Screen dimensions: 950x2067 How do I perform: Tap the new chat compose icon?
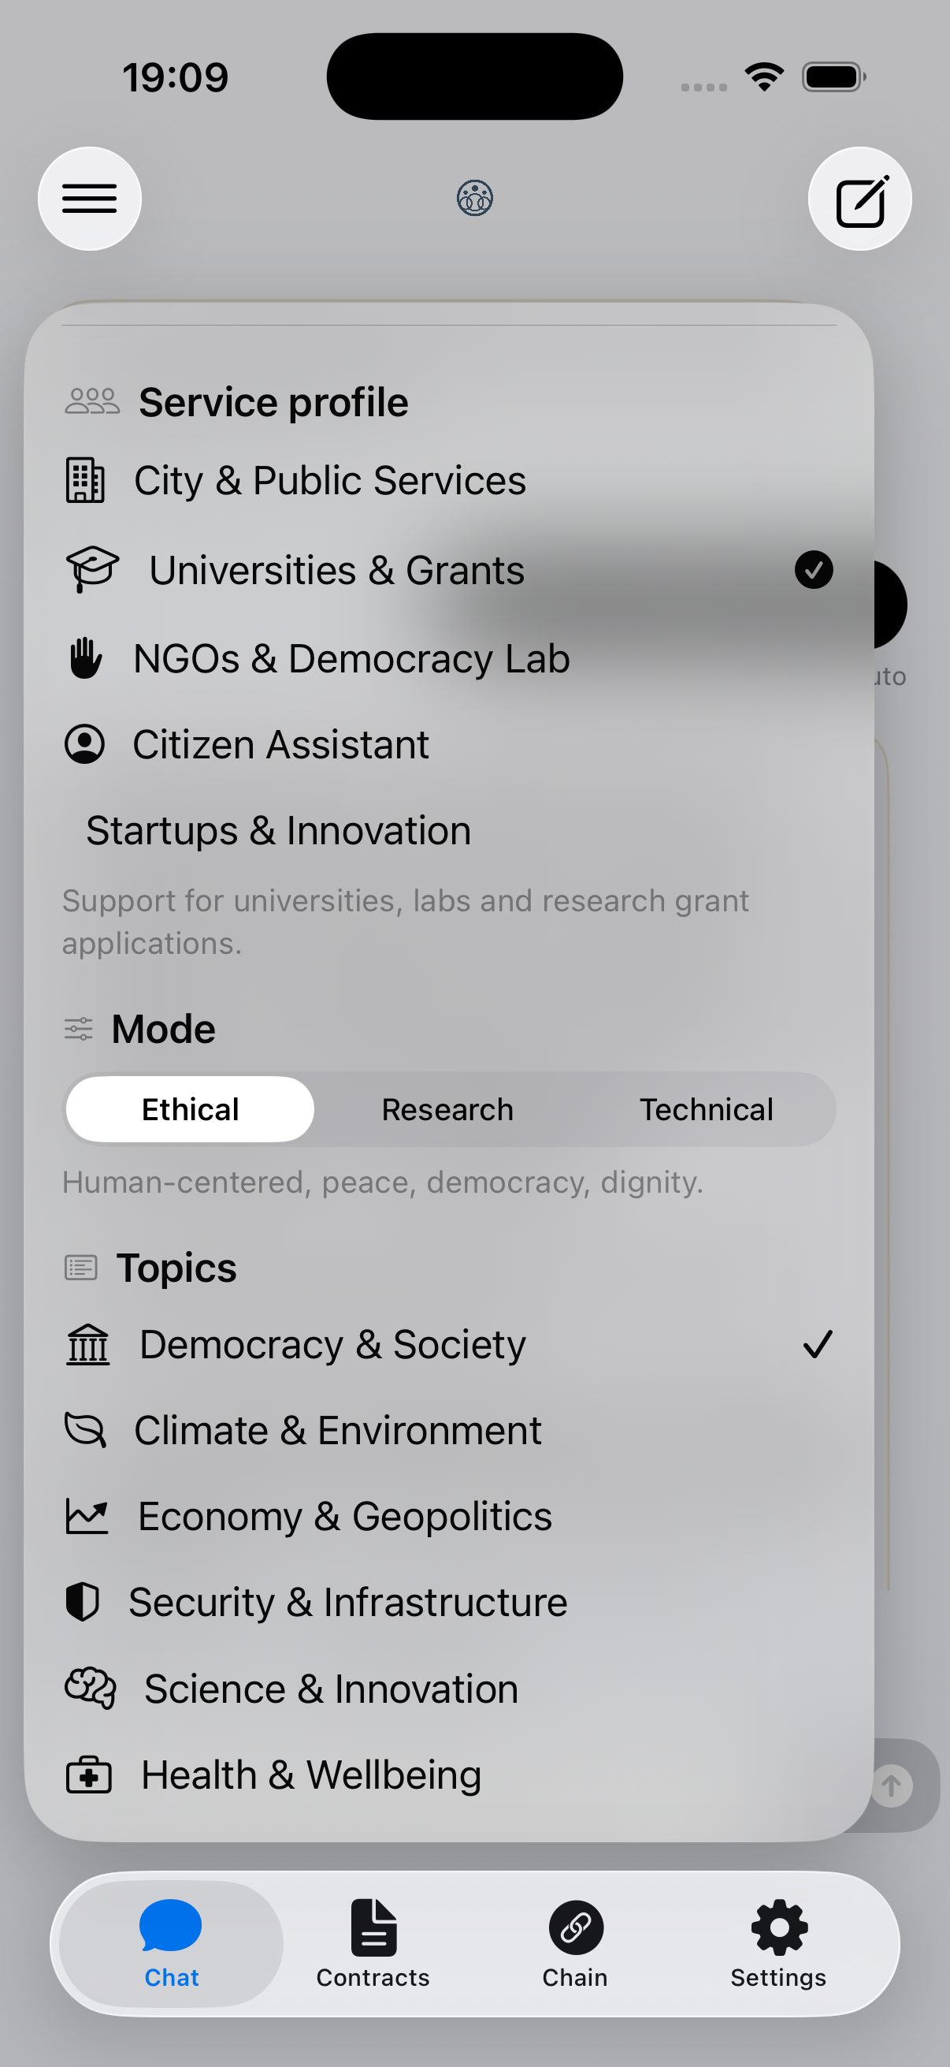[859, 198]
